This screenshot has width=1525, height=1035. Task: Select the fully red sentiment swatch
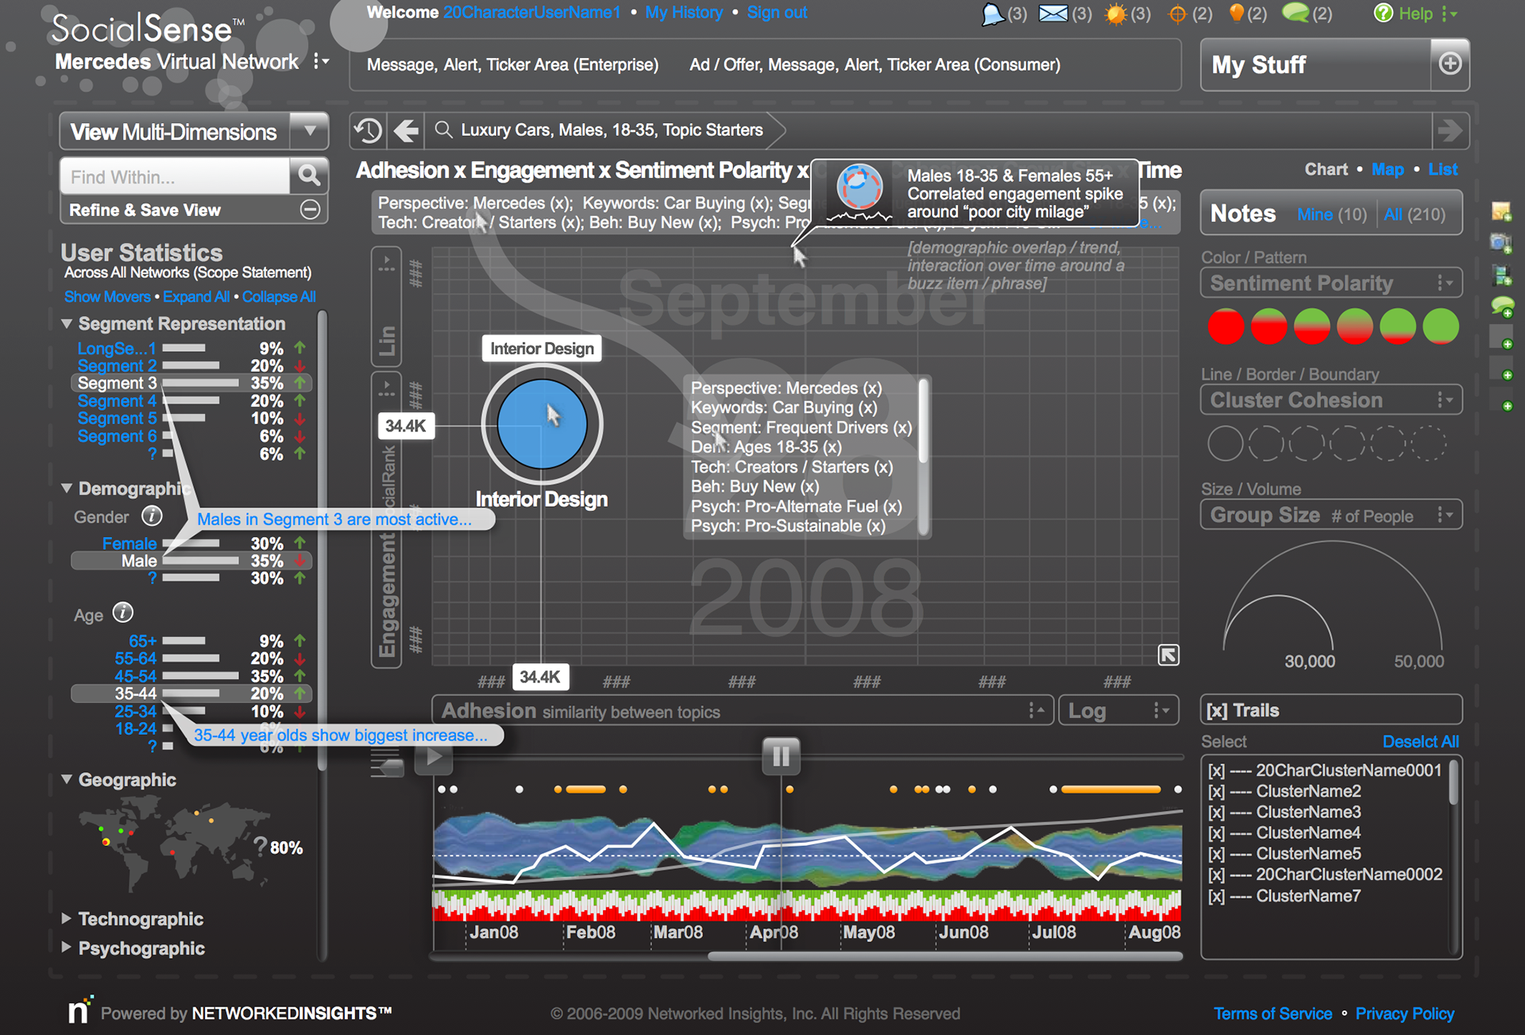[x=1226, y=326]
